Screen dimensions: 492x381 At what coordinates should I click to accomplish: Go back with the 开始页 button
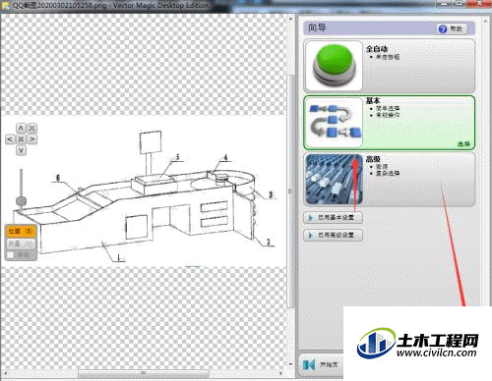[x=322, y=364]
